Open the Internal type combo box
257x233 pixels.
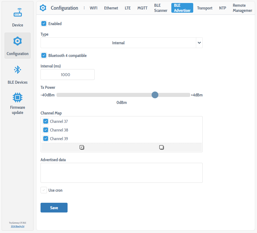(118, 43)
